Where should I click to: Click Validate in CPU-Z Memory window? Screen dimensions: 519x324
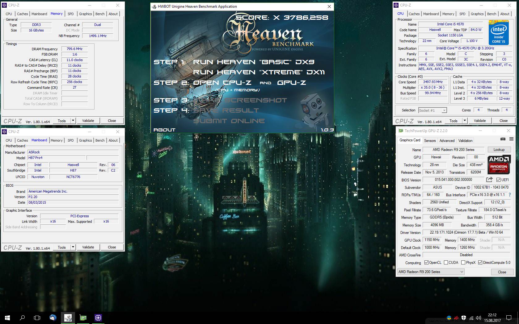point(88,121)
